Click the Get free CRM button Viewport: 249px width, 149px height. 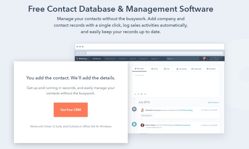(71, 110)
